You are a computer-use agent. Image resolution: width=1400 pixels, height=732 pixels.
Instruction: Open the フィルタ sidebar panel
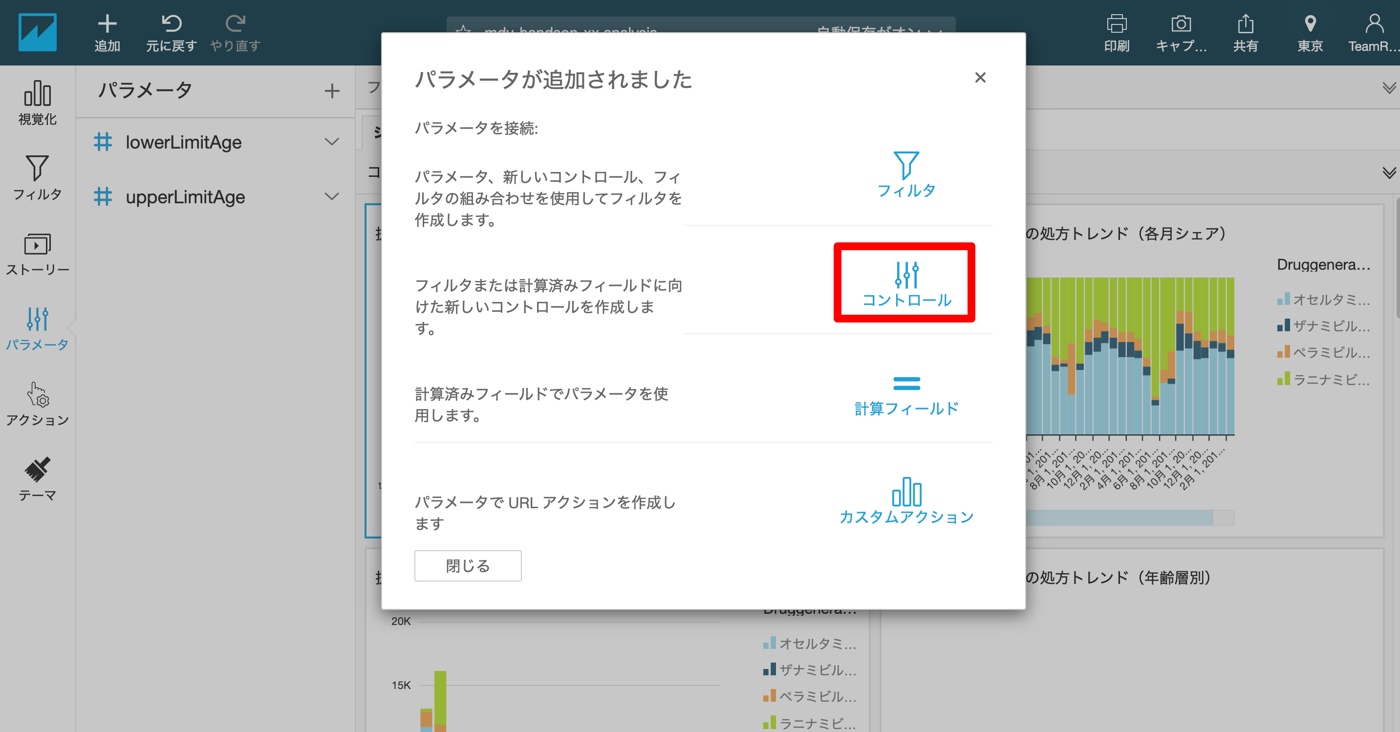pos(38,178)
